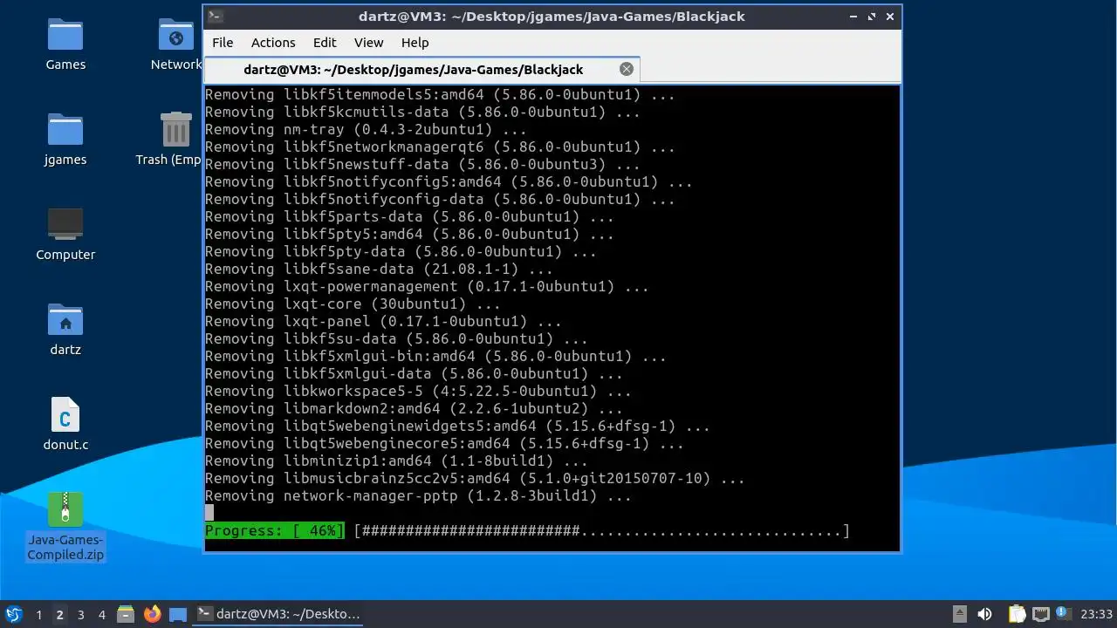Maximize the terminal window
The width and height of the screenshot is (1117, 628).
tap(871, 17)
